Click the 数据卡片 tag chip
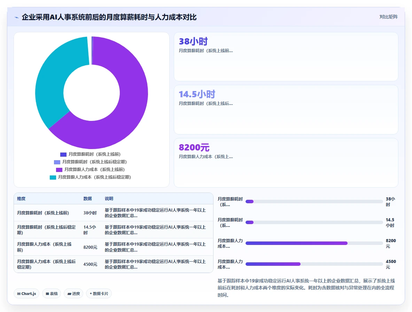 (99, 294)
